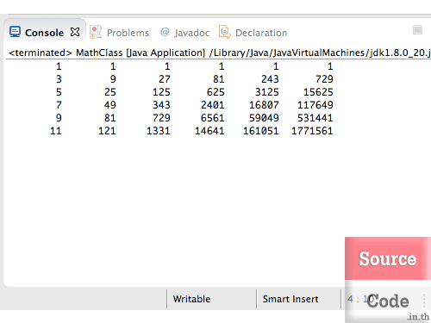Click the output value 125
Screen dimensions: 431x323
coord(161,92)
